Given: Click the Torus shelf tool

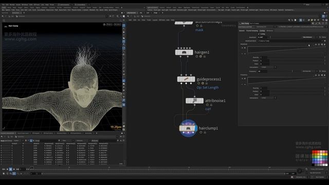Looking at the screenshot, I should (17, 10).
